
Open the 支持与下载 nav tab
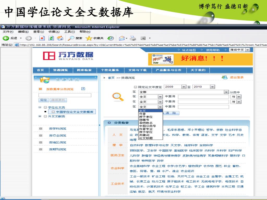click(138, 70)
